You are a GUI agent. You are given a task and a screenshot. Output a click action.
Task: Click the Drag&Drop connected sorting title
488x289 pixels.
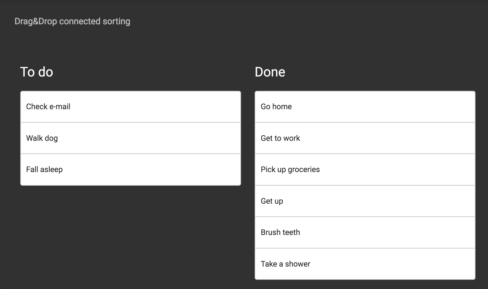[x=73, y=21]
